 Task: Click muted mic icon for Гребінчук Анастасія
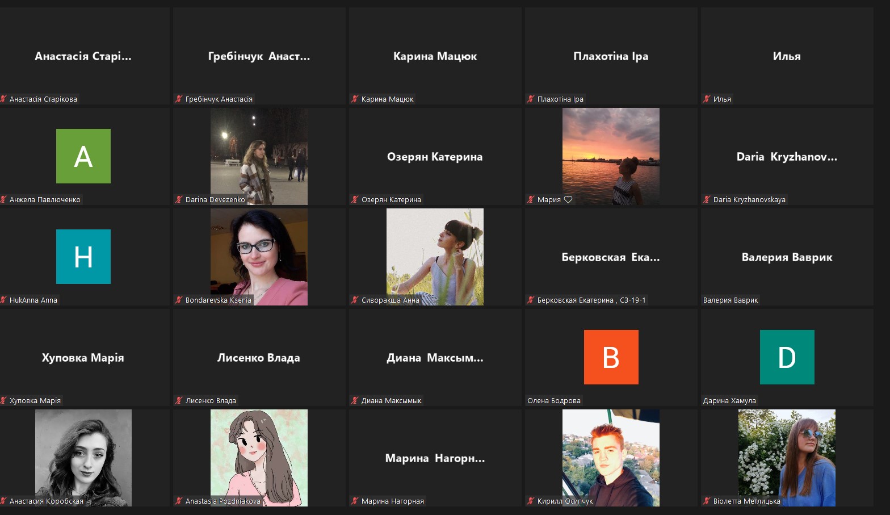tap(179, 99)
